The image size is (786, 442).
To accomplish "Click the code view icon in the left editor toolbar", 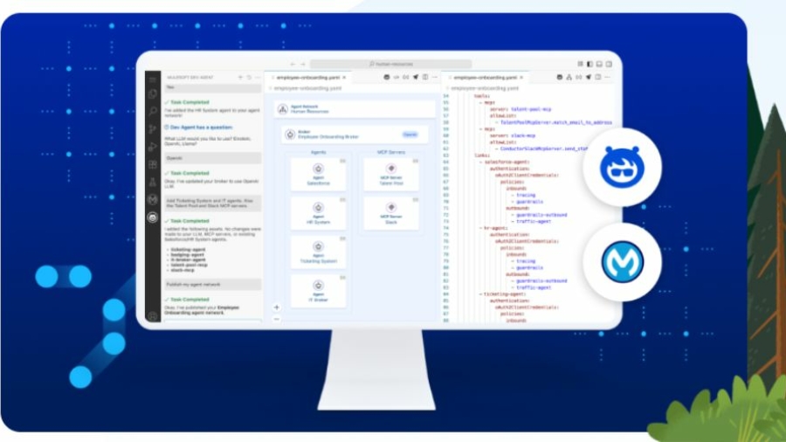I will (x=396, y=78).
